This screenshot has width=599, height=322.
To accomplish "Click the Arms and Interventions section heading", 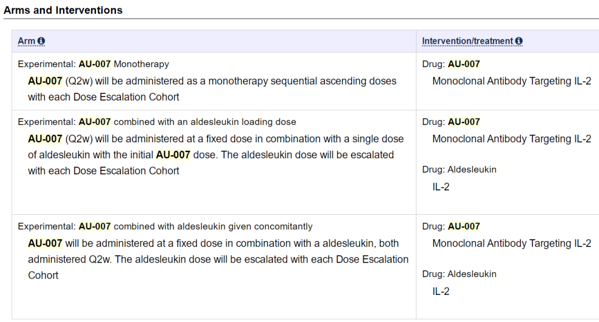I will (63, 11).
